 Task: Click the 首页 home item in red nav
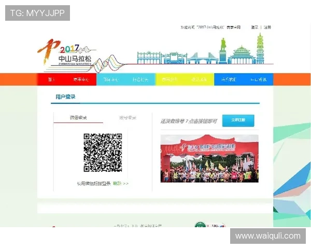51,79
